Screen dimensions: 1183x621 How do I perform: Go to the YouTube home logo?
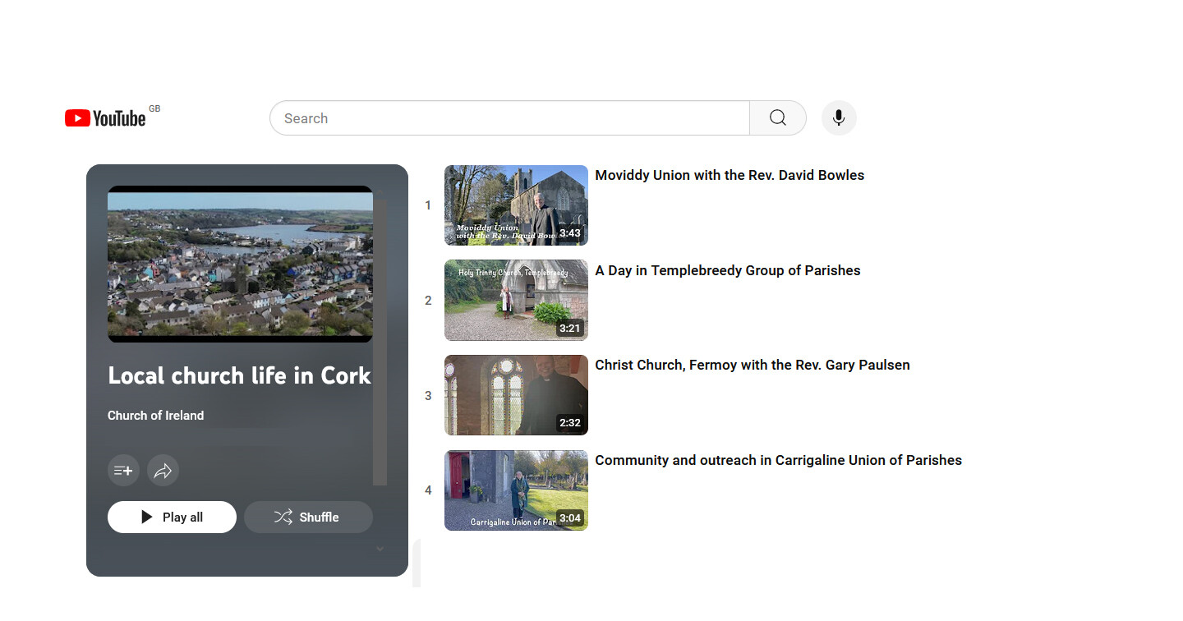click(x=105, y=118)
